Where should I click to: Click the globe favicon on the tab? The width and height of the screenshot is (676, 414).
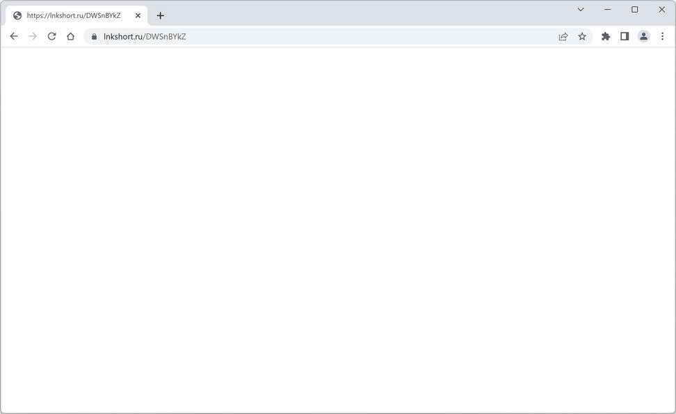click(x=17, y=15)
